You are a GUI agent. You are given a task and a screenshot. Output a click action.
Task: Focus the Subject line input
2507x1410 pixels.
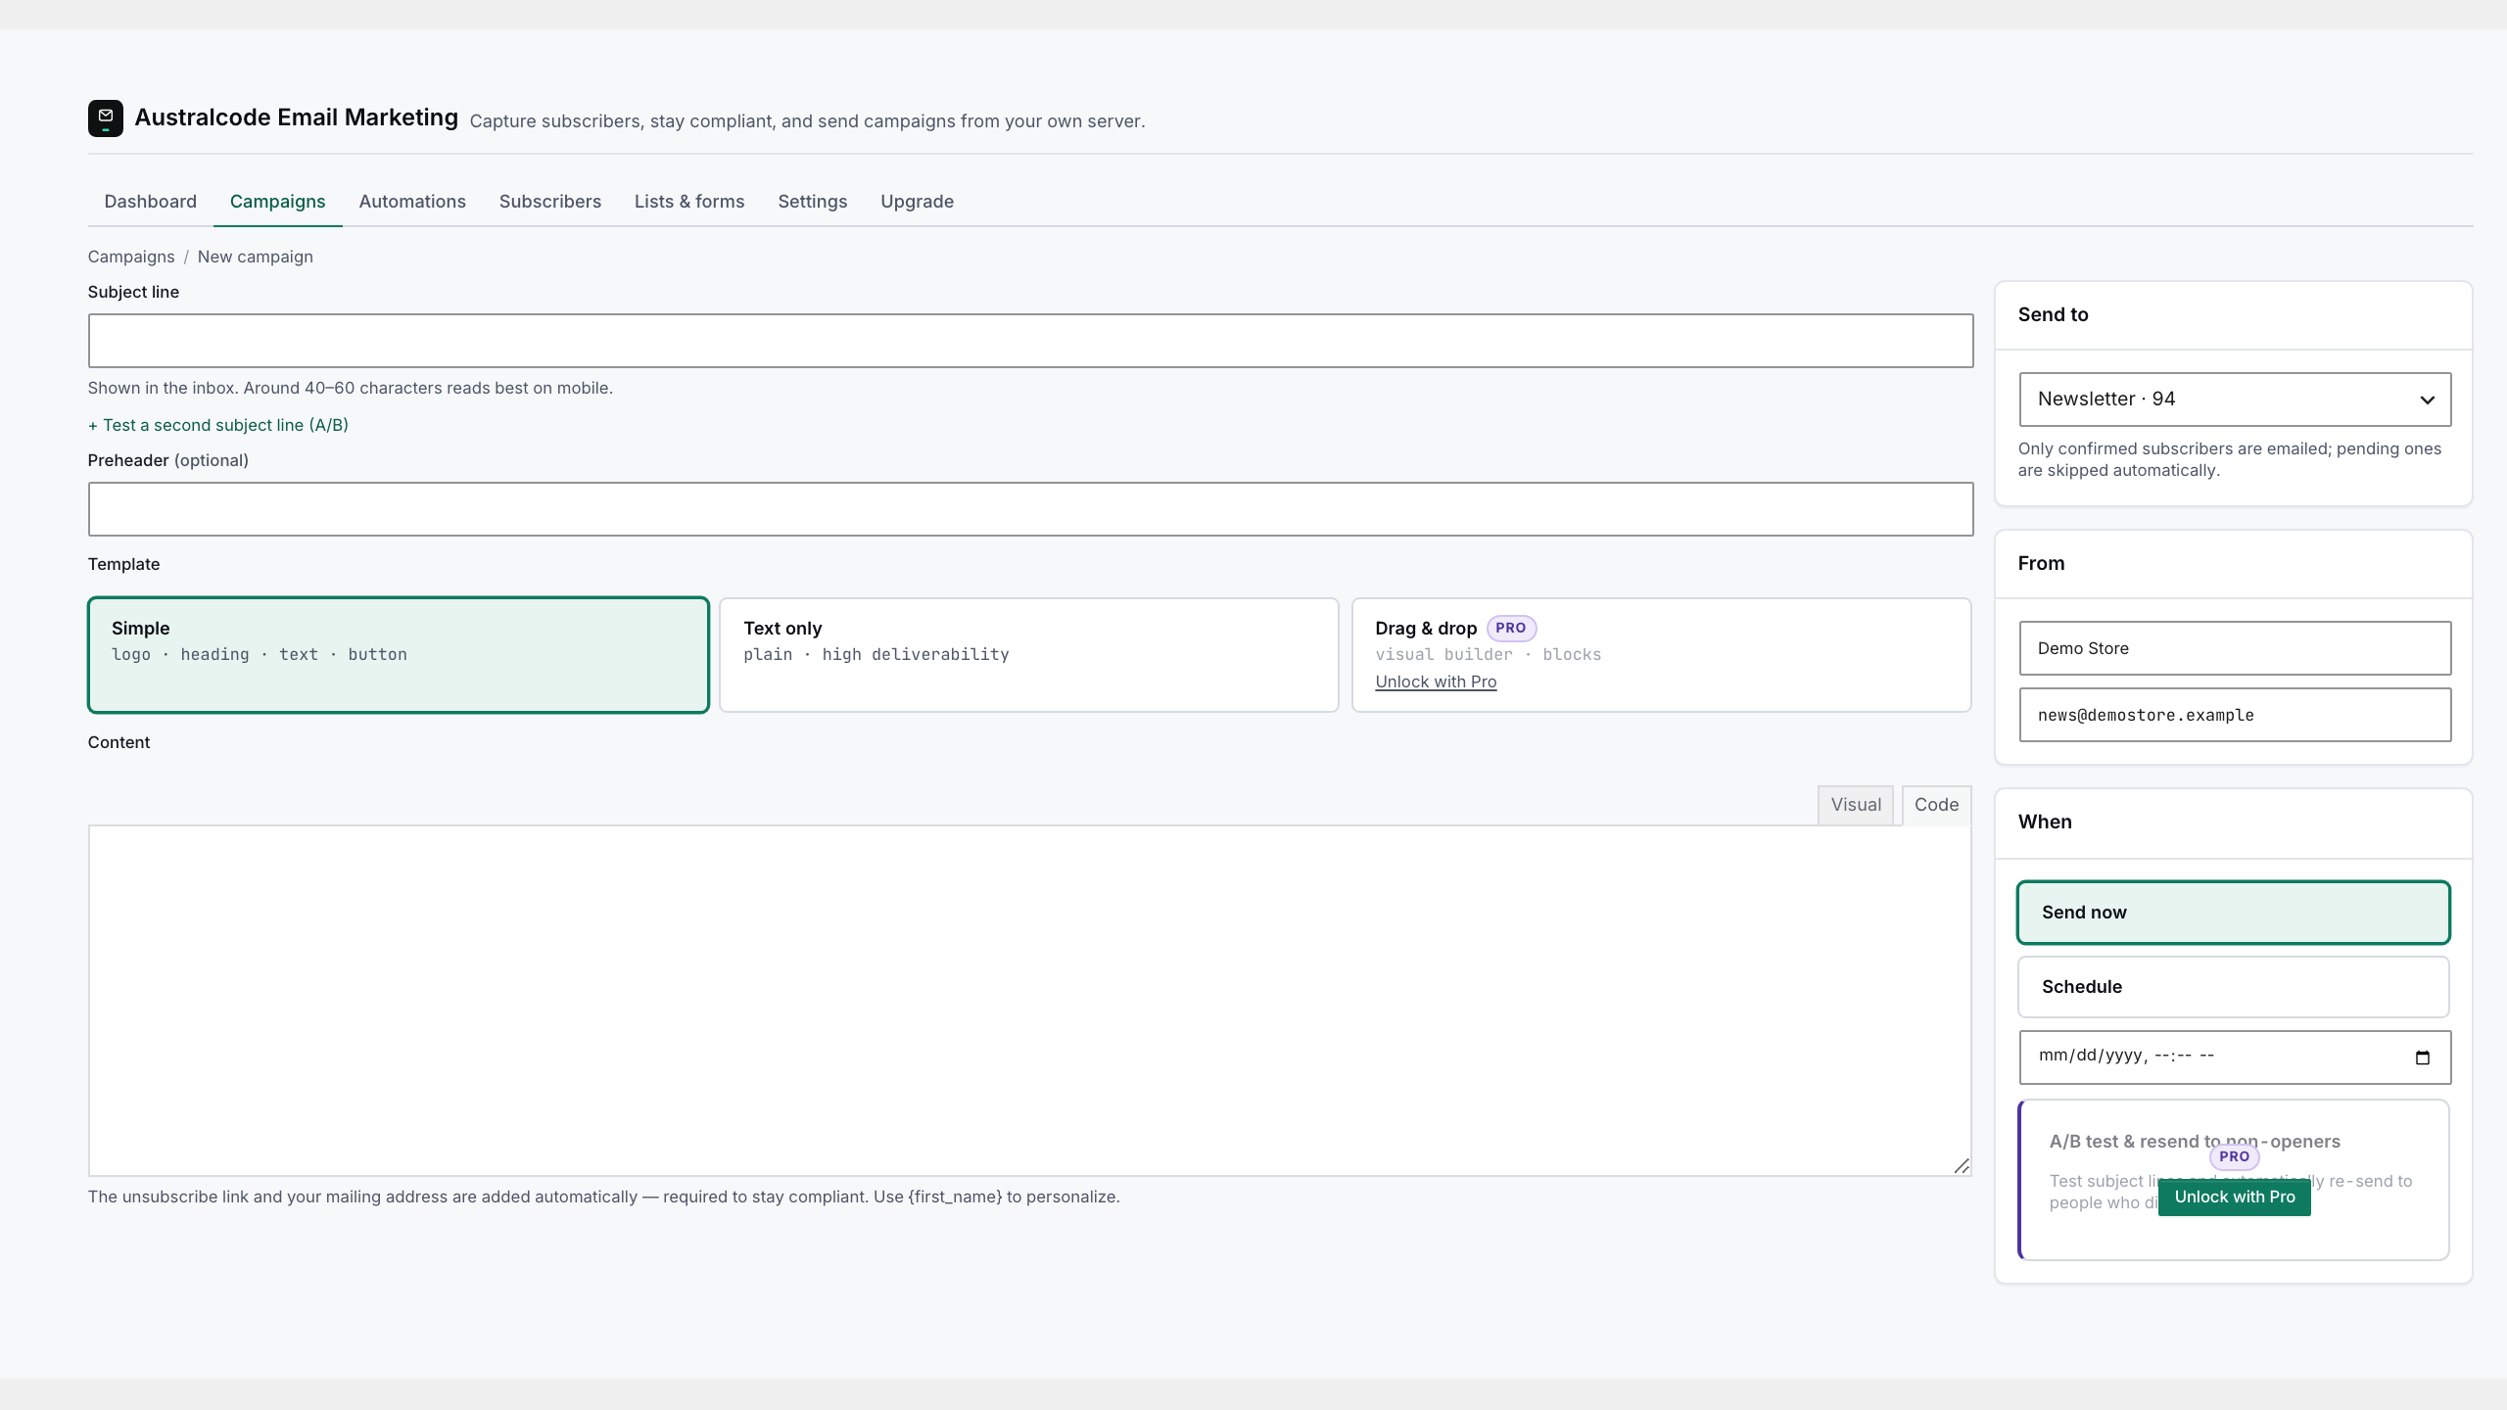(1030, 341)
